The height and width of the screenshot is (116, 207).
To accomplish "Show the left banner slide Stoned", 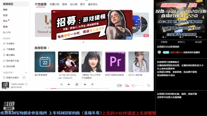I will pyautogui.click(x=43, y=25).
